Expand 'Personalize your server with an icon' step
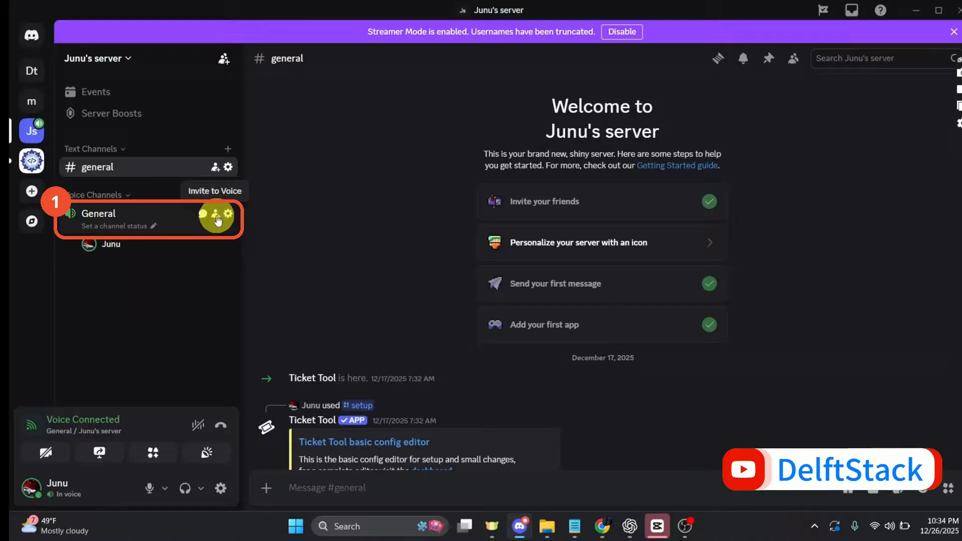Image resolution: width=962 pixels, height=541 pixels. 602,242
